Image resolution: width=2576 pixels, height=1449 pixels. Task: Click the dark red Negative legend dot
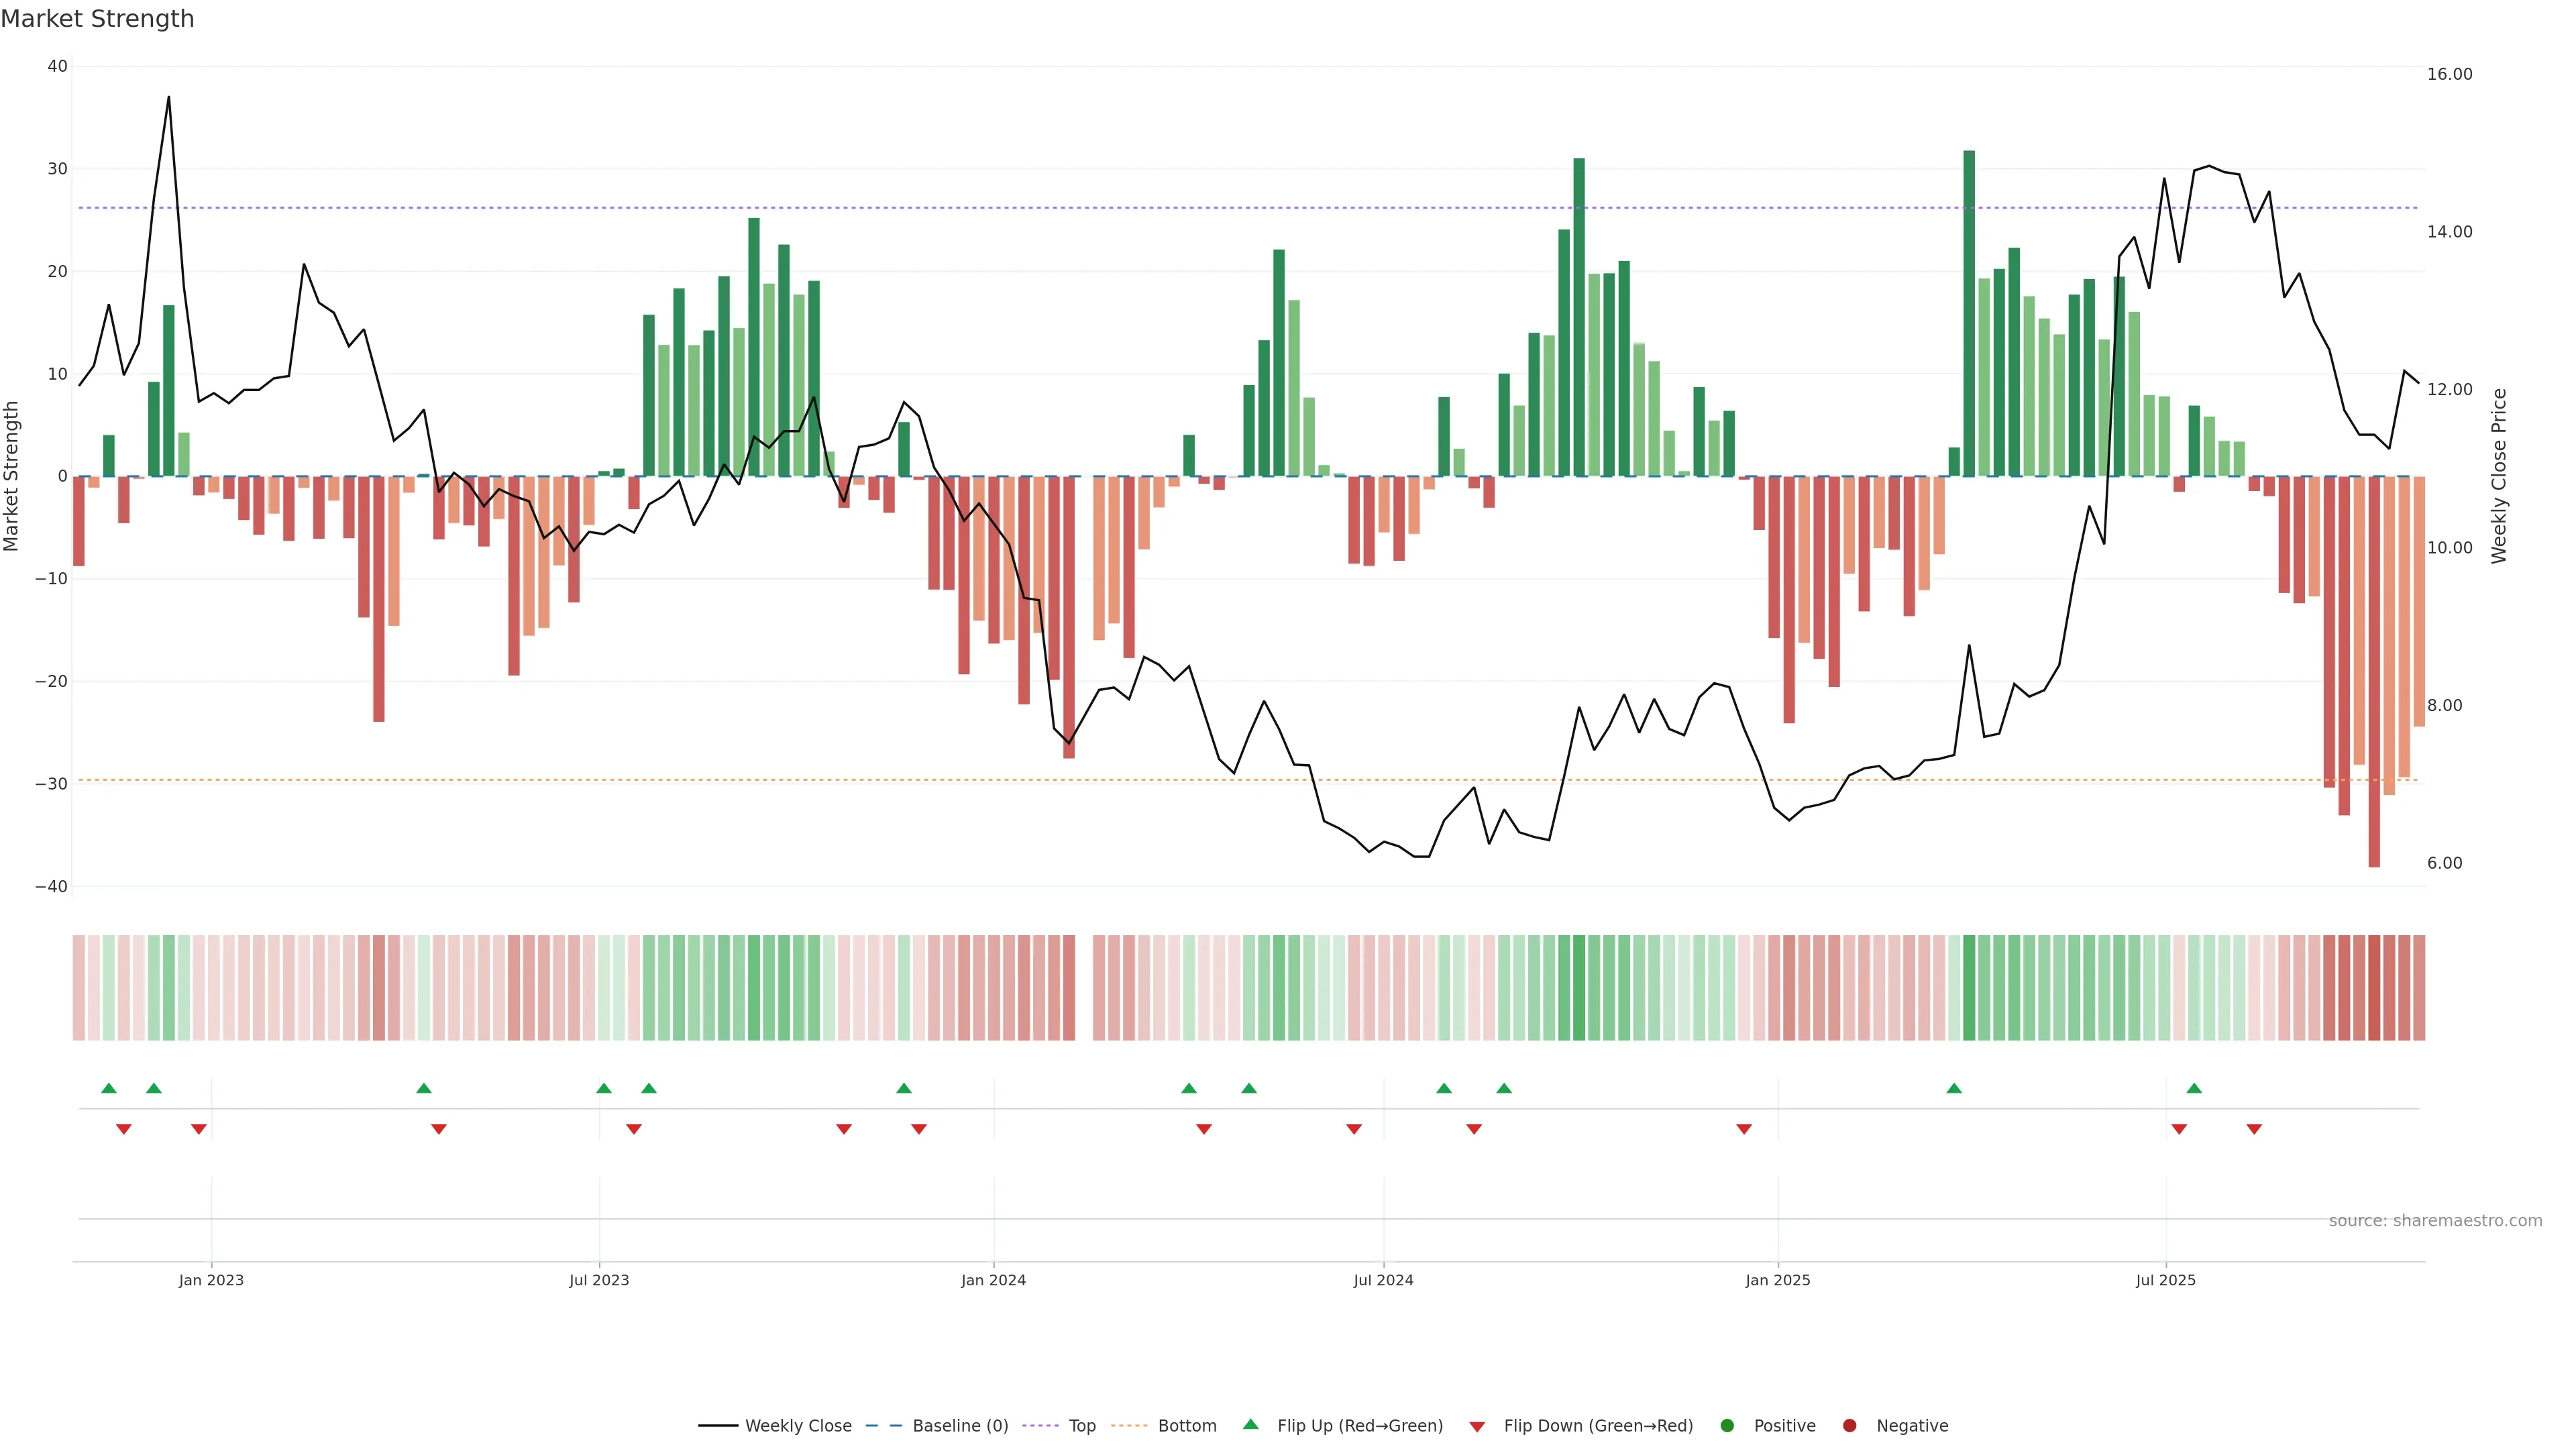tap(1849, 1426)
